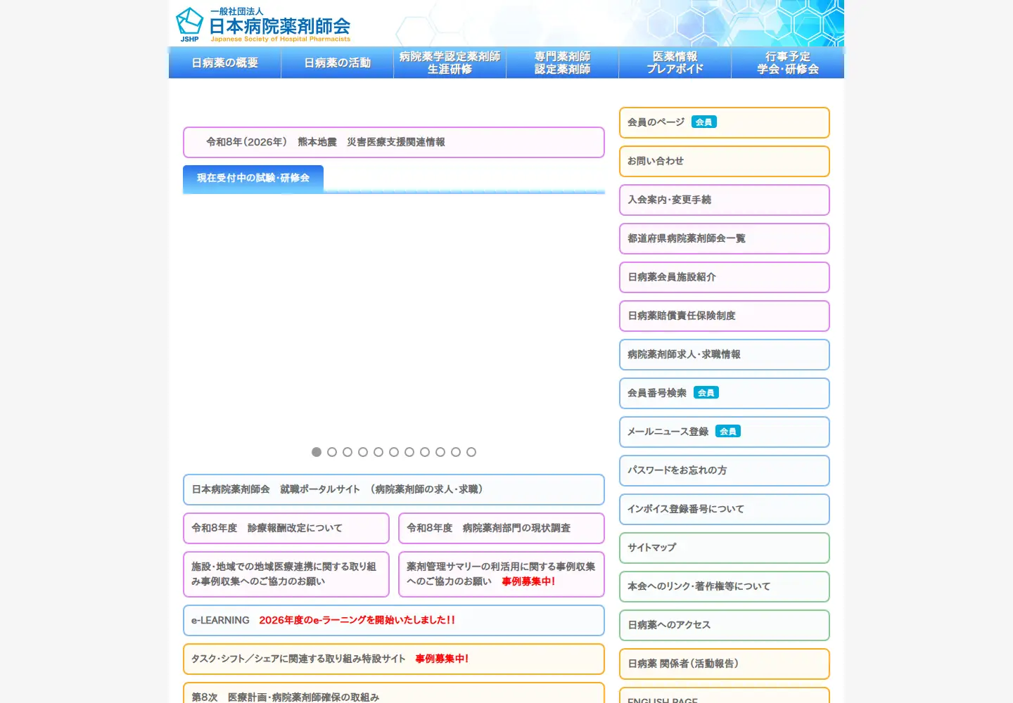The width and height of the screenshot is (1013, 703).
Task: Open the 日病薬の活動 menu
Action: coord(338,63)
